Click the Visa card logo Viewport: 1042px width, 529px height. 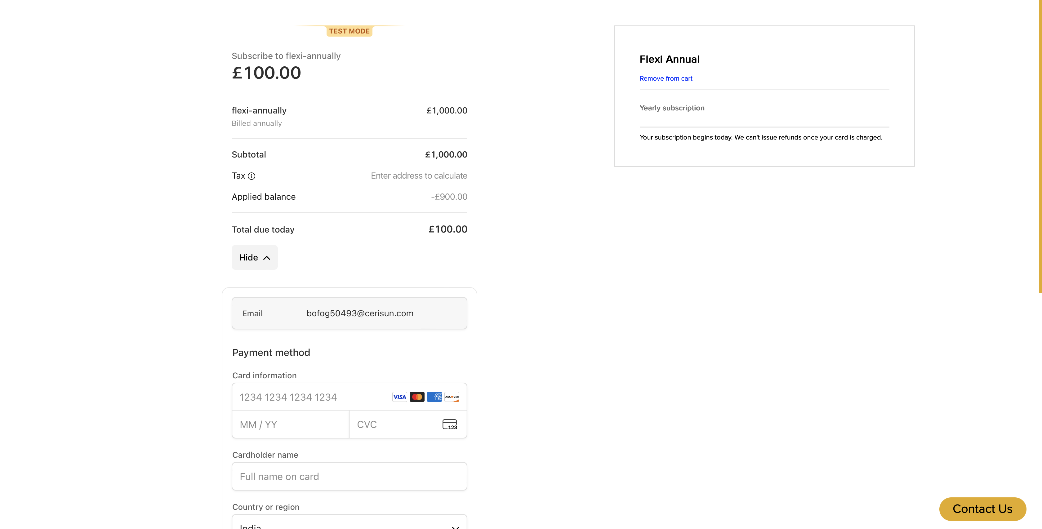(399, 397)
